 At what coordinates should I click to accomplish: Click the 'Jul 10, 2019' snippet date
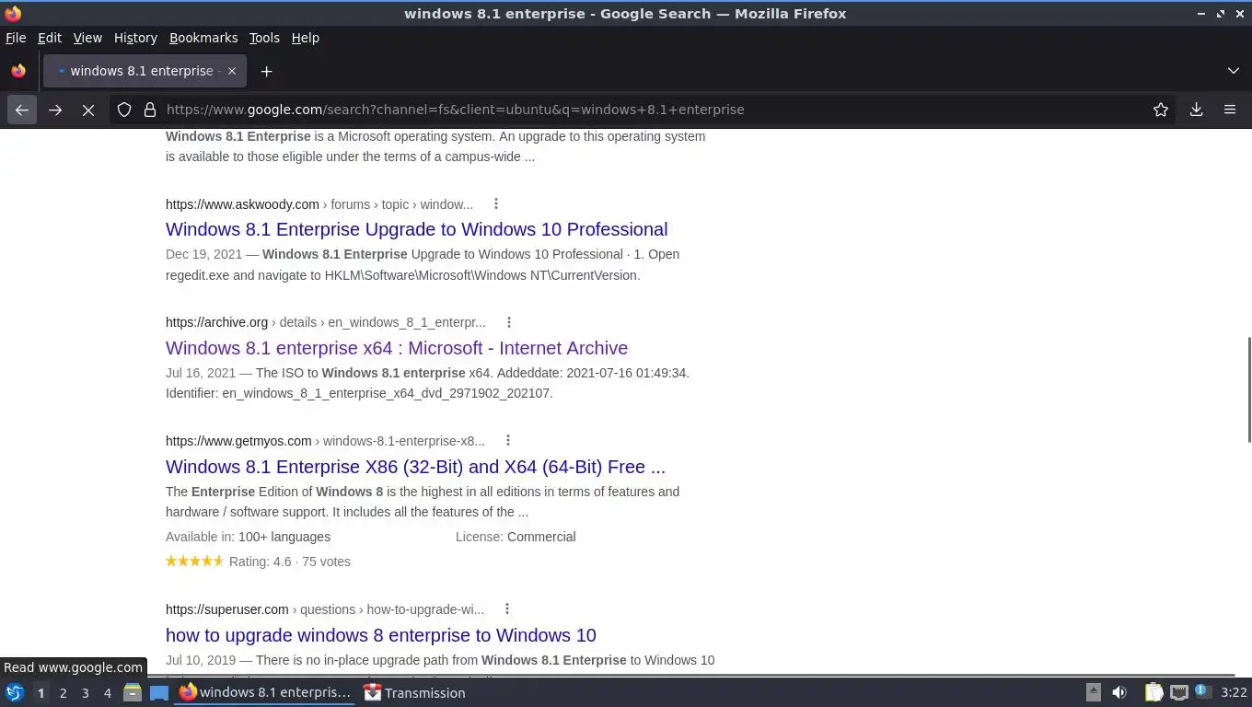click(x=200, y=660)
